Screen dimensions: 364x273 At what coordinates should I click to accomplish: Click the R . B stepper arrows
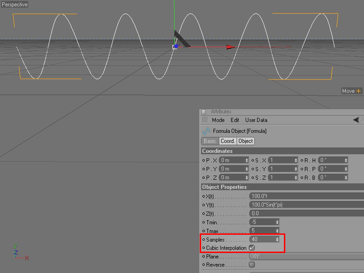(x=346, y=177)
